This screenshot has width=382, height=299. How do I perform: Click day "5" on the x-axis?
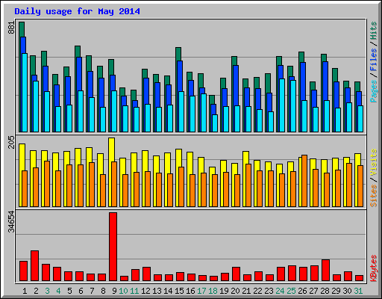(x=69, y=291)
